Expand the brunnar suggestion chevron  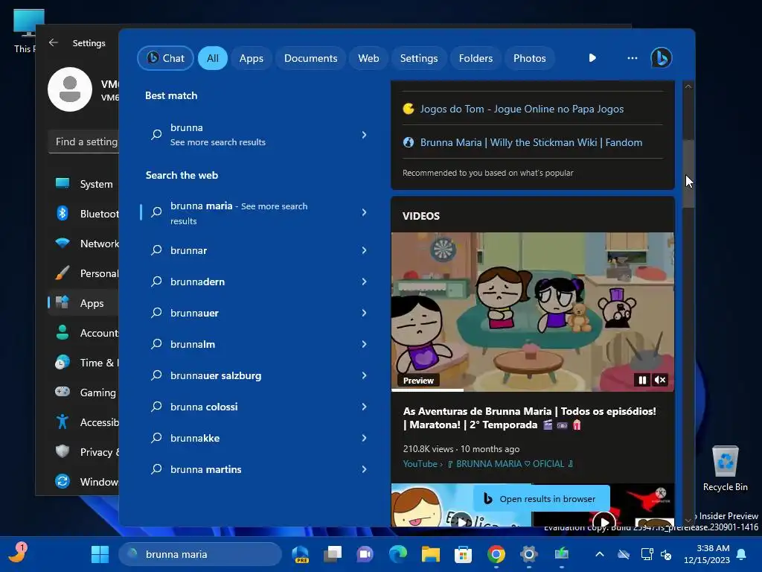(x=364, y=250)
